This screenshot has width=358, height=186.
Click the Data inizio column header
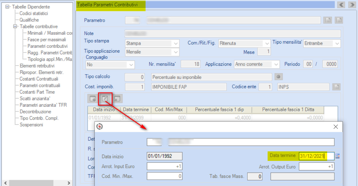coord(104,110)
